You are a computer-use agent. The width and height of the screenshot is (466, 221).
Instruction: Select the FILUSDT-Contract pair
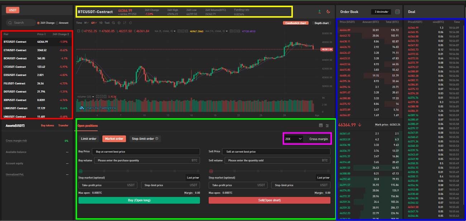pyautogui.click(x=37, y=84)
